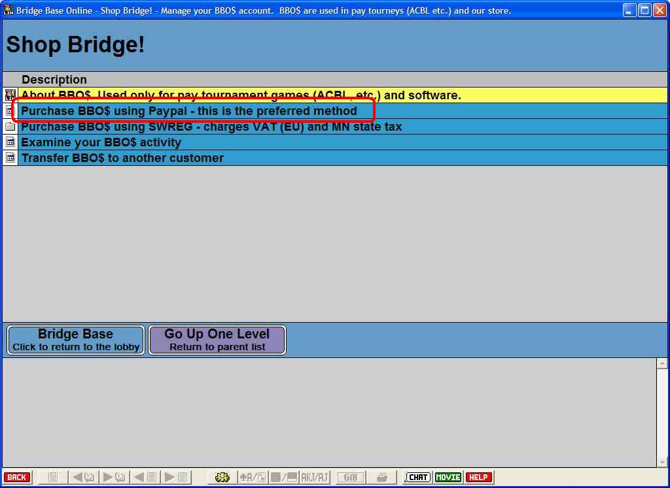Click the AKJ/AJ card format icon
The image size is (670, 488).
click(x=315, y=477)
